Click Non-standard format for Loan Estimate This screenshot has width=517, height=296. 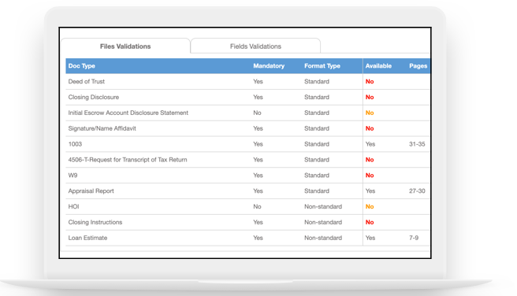pos(323,238)
